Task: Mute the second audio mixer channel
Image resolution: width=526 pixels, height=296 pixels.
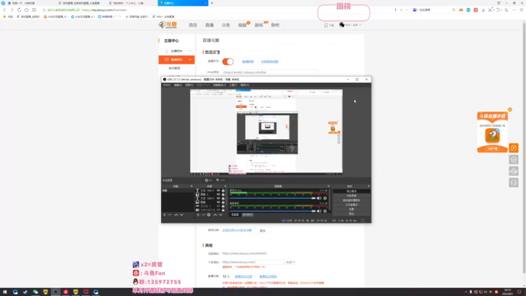Action: tap(319, 211)
